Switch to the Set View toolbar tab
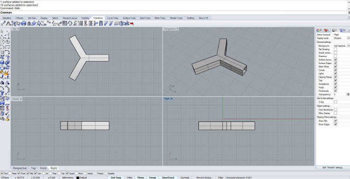This screenshot has height=179, width=350. click(32, 18)
